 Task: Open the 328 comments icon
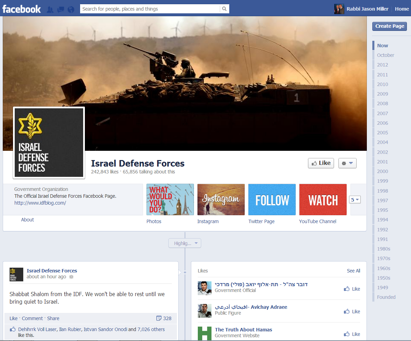(159, 318)
